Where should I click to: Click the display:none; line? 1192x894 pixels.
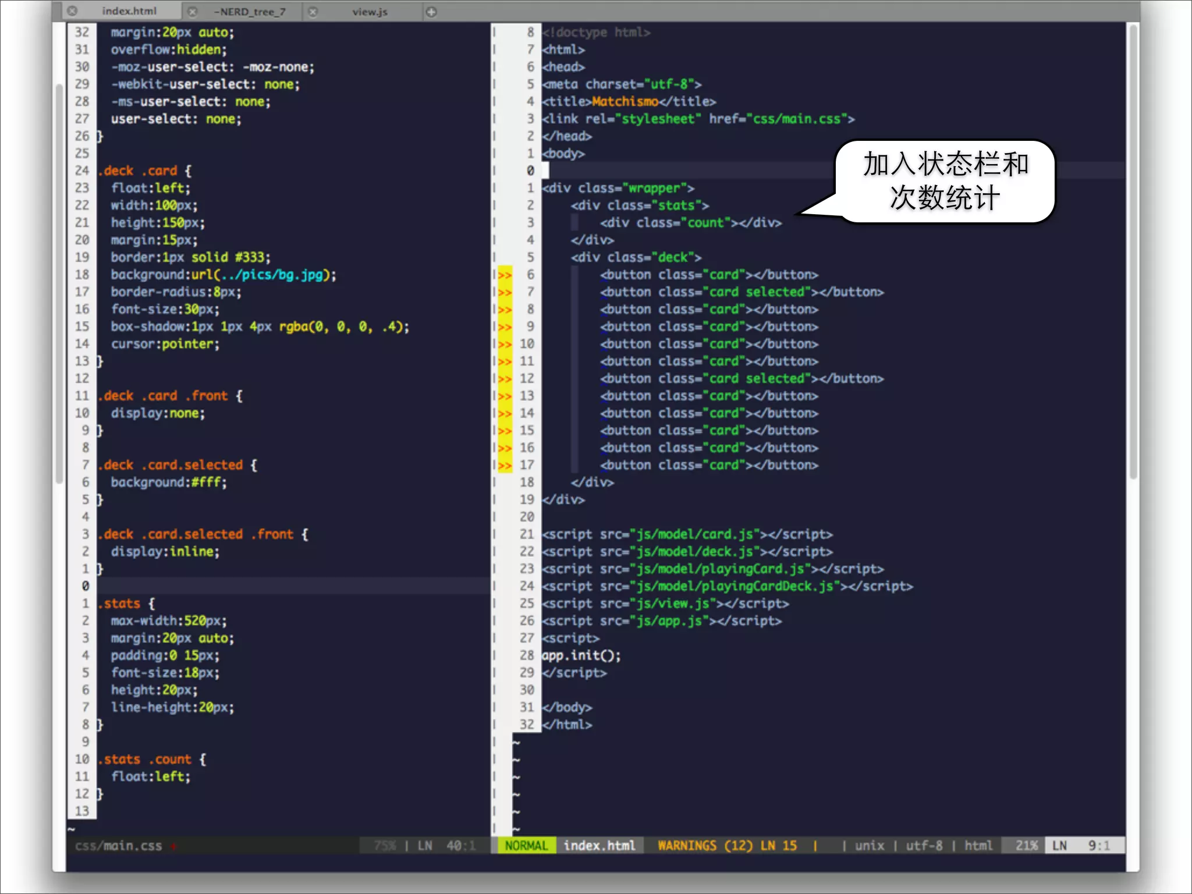tap(158, 413)
